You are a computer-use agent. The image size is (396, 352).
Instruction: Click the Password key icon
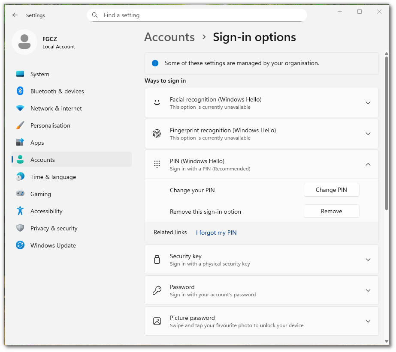[x=157, y=290]
